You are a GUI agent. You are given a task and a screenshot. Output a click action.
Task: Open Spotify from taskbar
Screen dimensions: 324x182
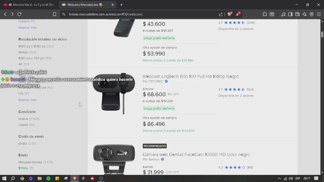click(x=48, y=178)
